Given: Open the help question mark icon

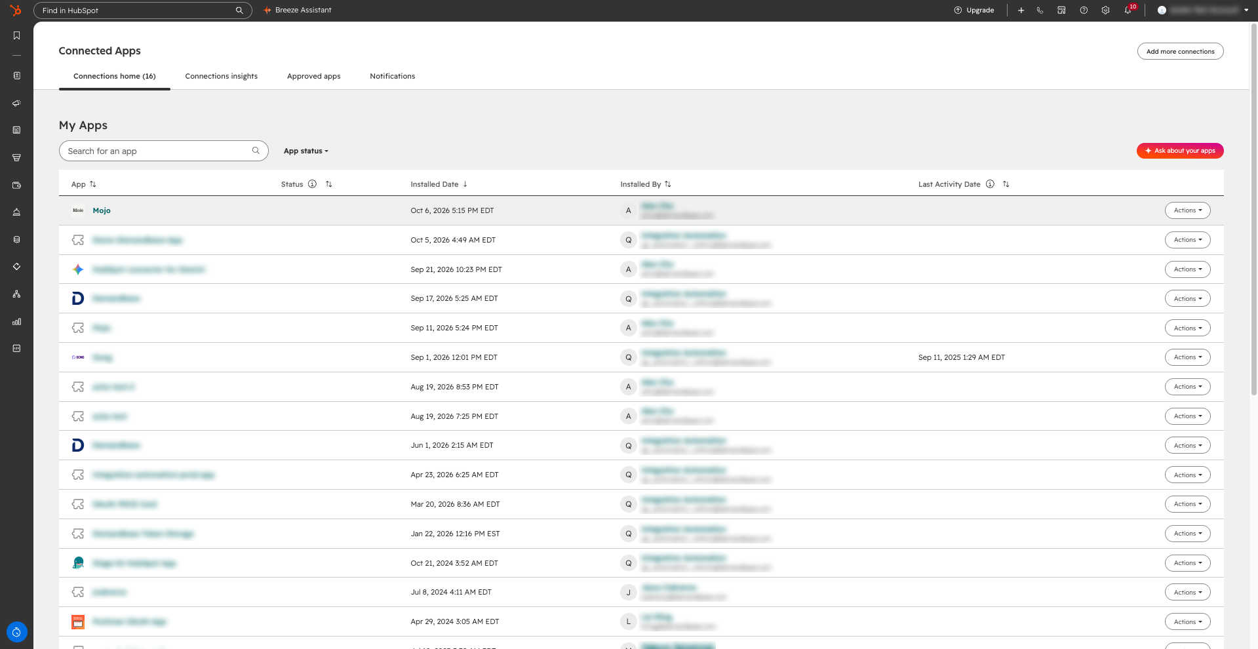Looking at the screenshot, I should click(1084, 10).
